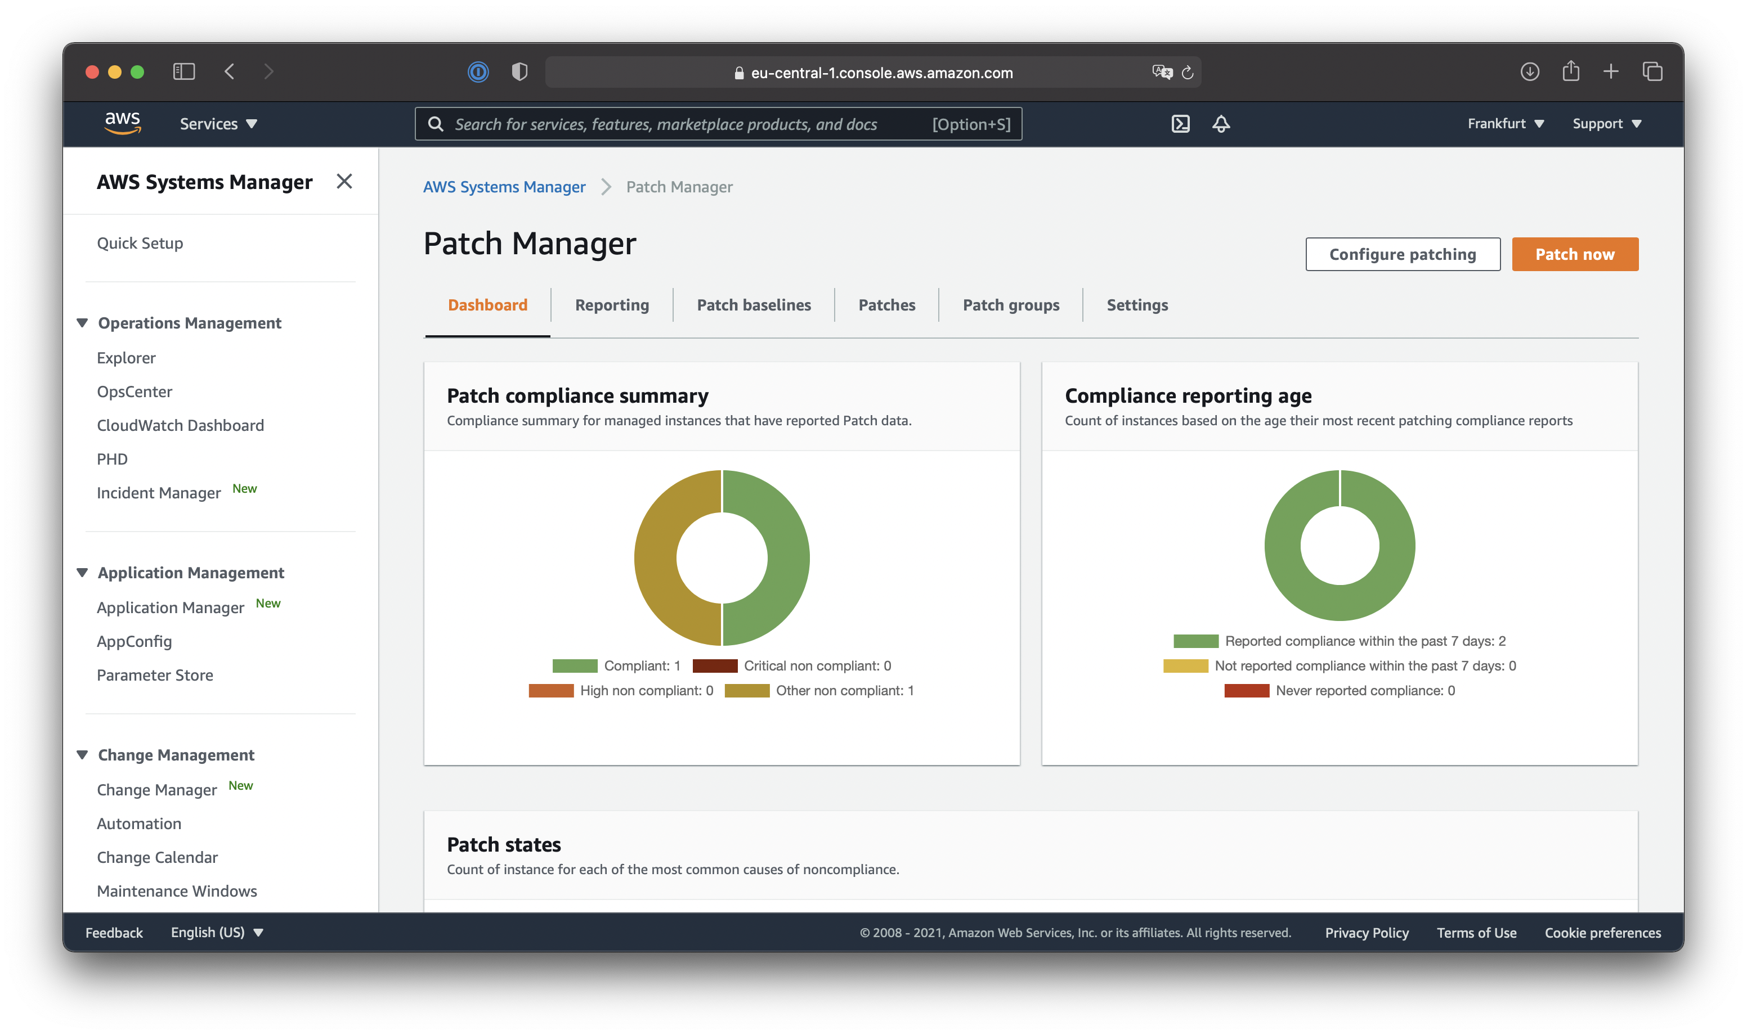Open the Safari downloads icon

(x=1529, y=72)
